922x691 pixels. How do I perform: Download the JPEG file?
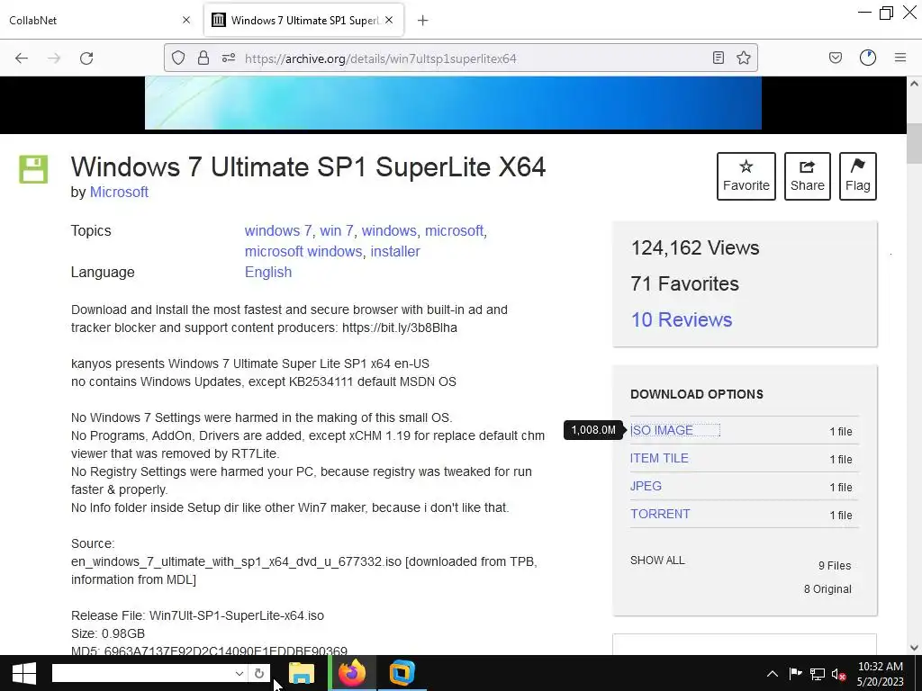[646, 486]
